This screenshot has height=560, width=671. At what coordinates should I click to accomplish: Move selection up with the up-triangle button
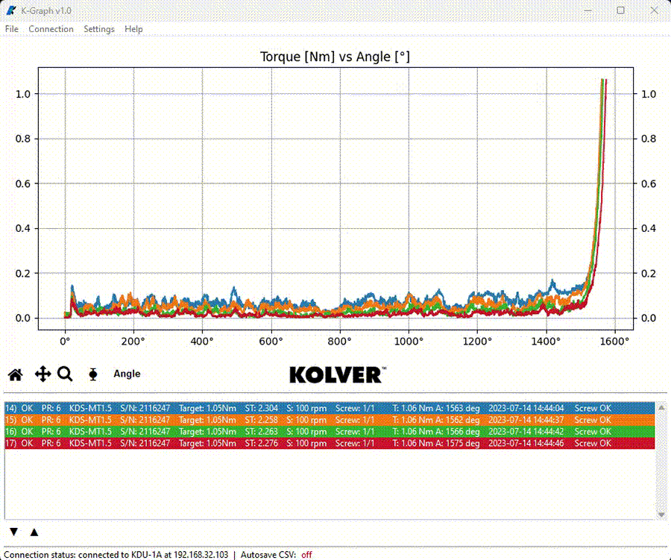point(34,532)
